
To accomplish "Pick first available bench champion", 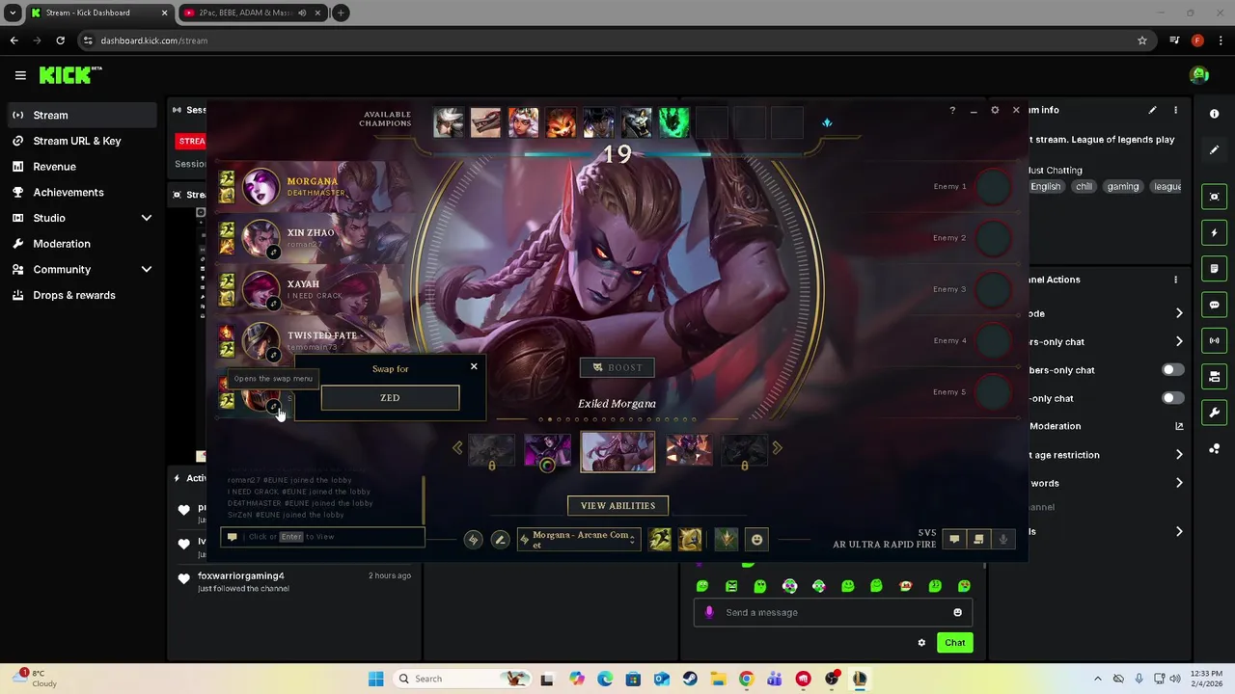I will coord(448,122).
